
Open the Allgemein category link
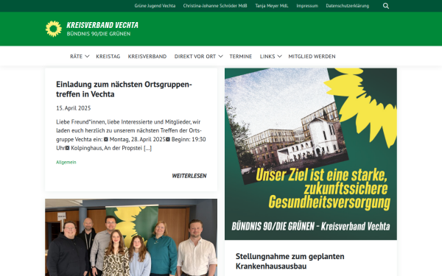(66, 162)
